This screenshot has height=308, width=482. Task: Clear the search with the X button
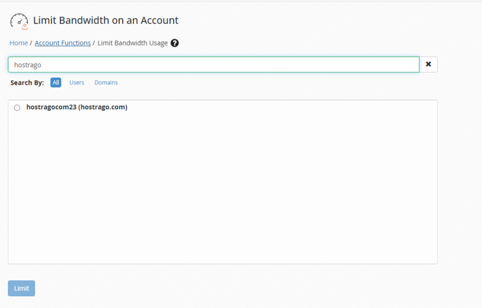(428, 65)
